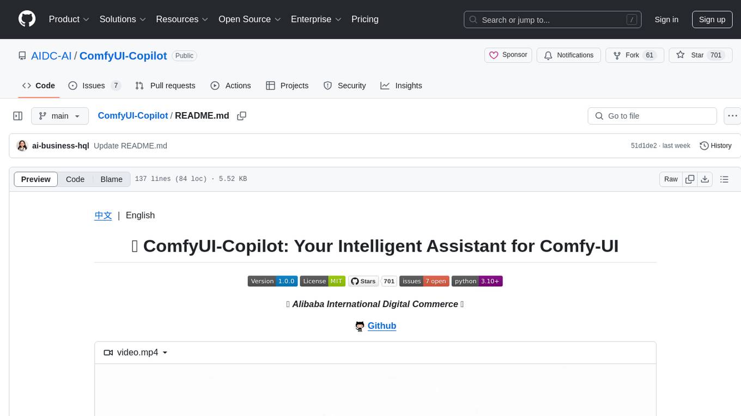Expand the video.mp4 dropdown

(136, 352)
